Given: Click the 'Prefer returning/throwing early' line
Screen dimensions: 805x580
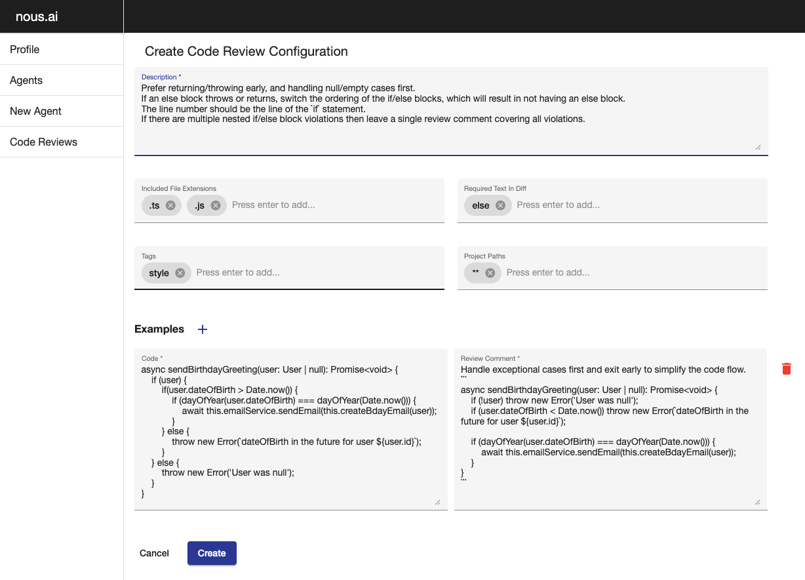Looking at the screenshot, I should click(279, 88).
